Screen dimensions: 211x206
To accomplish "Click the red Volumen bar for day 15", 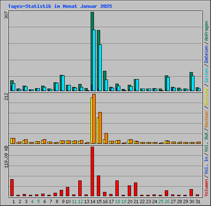I will click(98, 186).
